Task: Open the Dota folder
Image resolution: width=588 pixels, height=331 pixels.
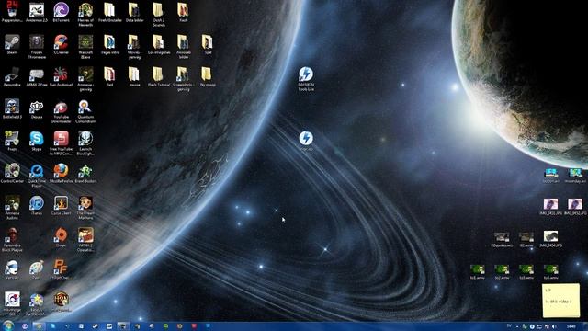Action: click(134, 12)
